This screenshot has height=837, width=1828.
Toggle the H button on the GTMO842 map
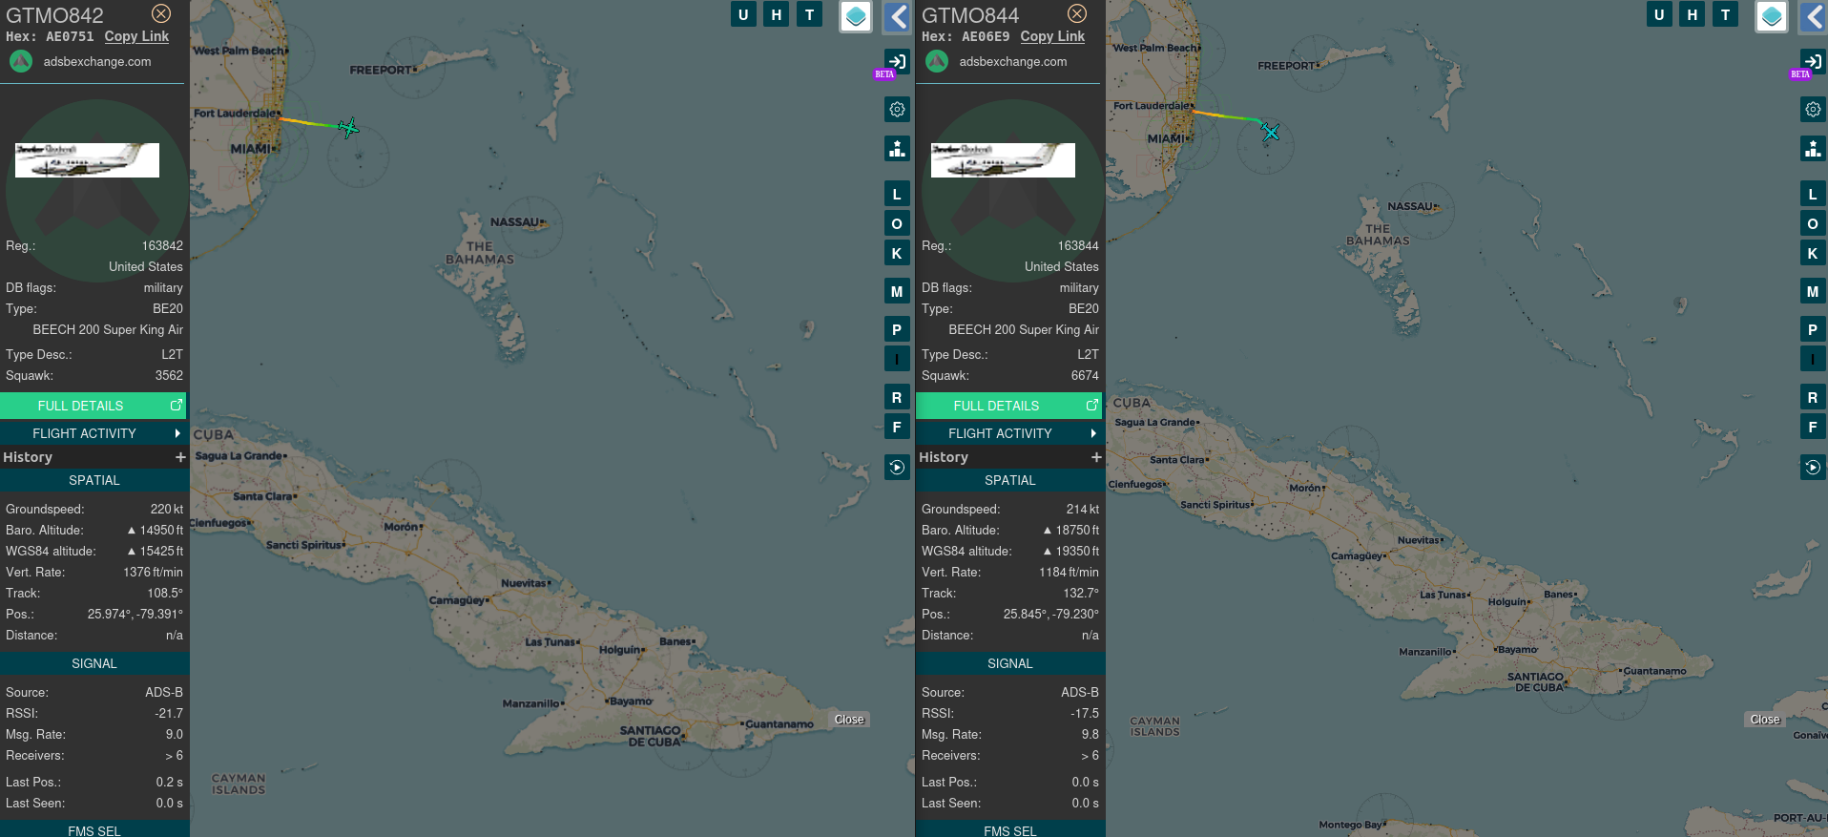pyautogui.click(x=777, y=14)
